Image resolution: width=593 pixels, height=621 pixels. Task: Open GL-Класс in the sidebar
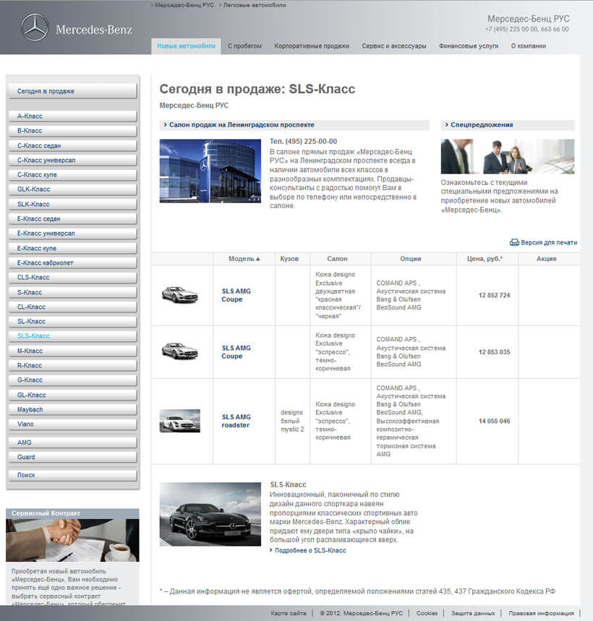click(x=72, y=395)
